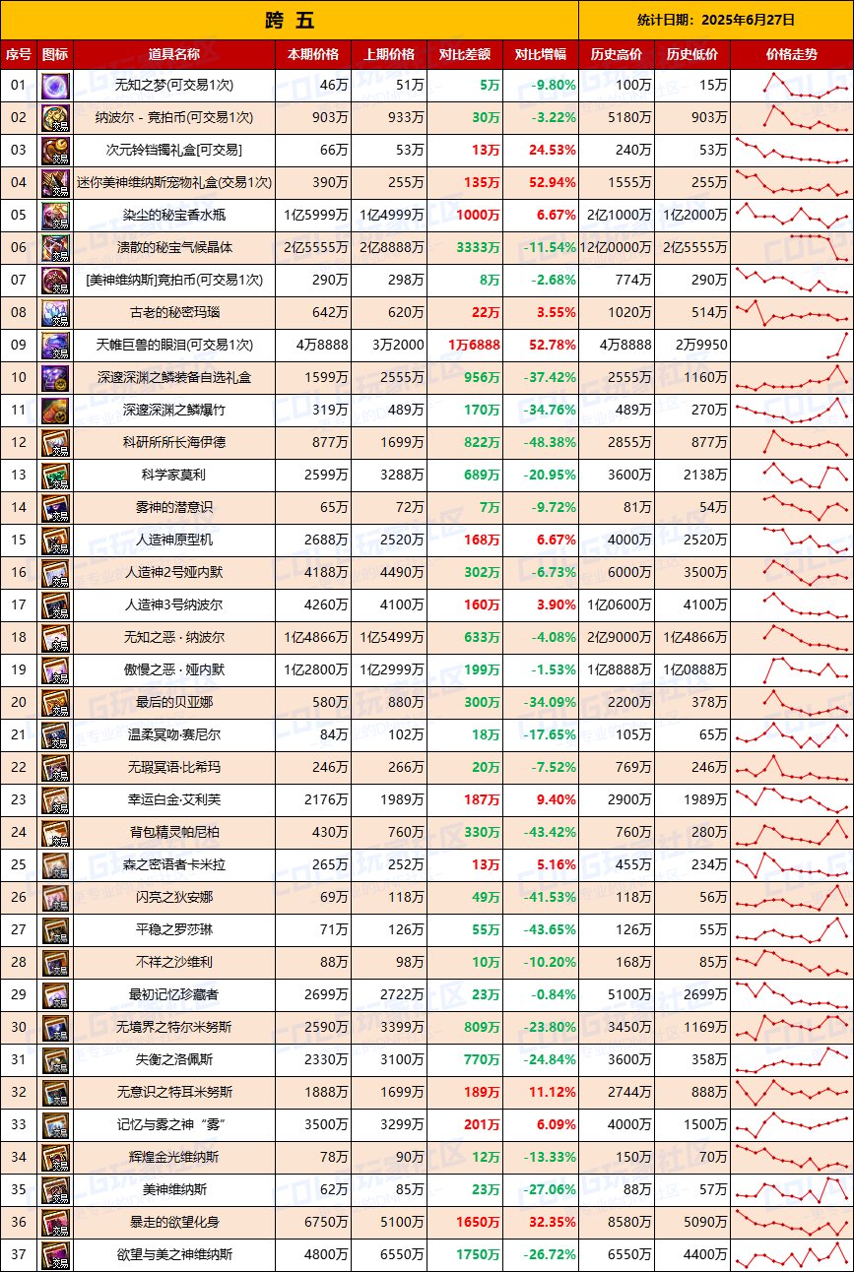Click the card icon for 闪亮之狄安娜

click(55, 898)
